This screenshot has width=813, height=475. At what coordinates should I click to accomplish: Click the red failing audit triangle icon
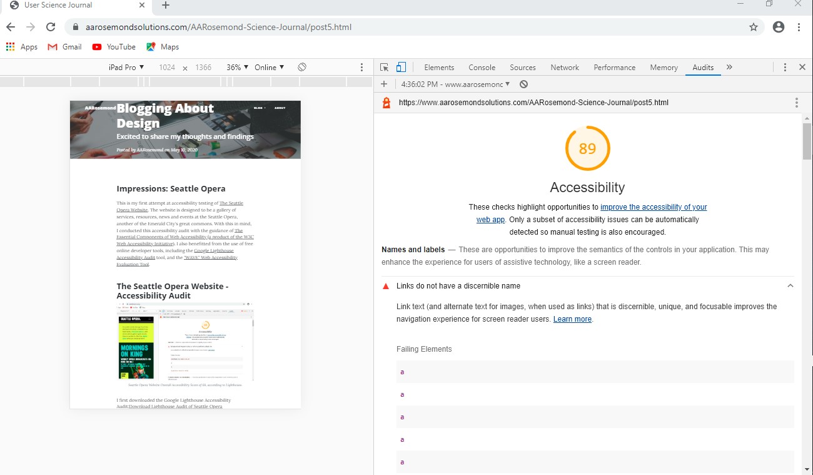(386, 285)
